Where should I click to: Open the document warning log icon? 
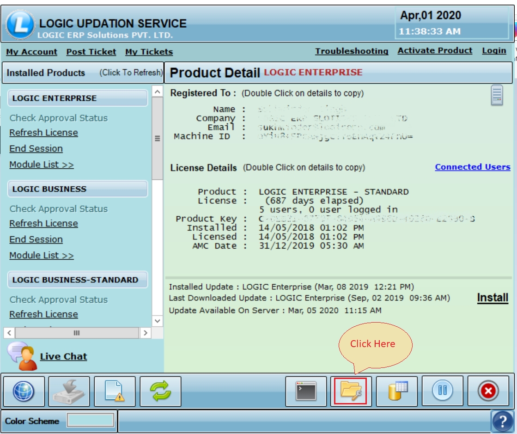pyautogui.click(x=115, y=391)
